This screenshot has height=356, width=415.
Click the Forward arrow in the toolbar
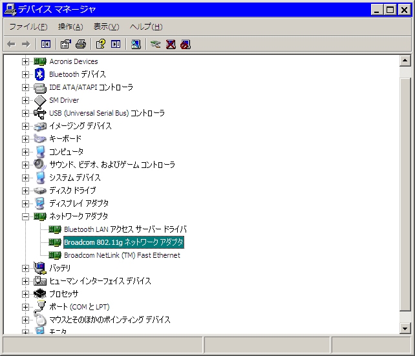26,44
